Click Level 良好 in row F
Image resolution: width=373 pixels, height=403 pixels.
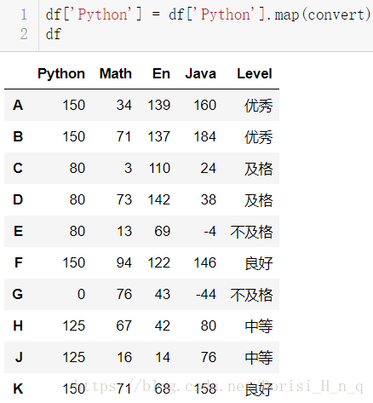point(259,263)
